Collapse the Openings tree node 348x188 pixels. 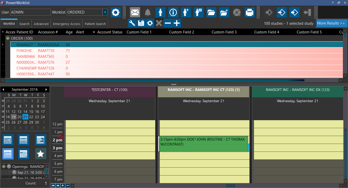click(x=4, y=167)
